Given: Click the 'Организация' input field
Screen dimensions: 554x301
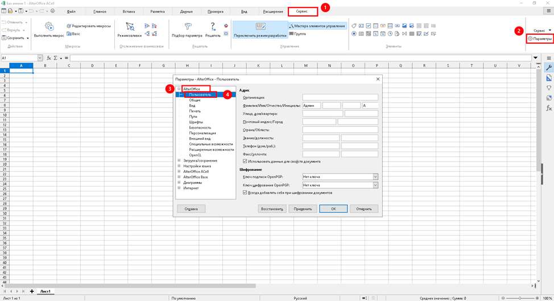Looking at the screenshot, I should click(340, 97).
